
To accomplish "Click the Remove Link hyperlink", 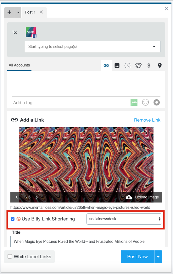I will tap(147, 120).
